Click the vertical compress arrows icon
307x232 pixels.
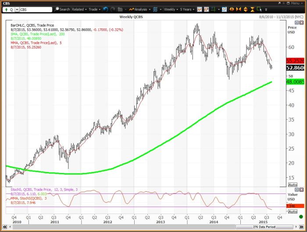click(252, 9)
